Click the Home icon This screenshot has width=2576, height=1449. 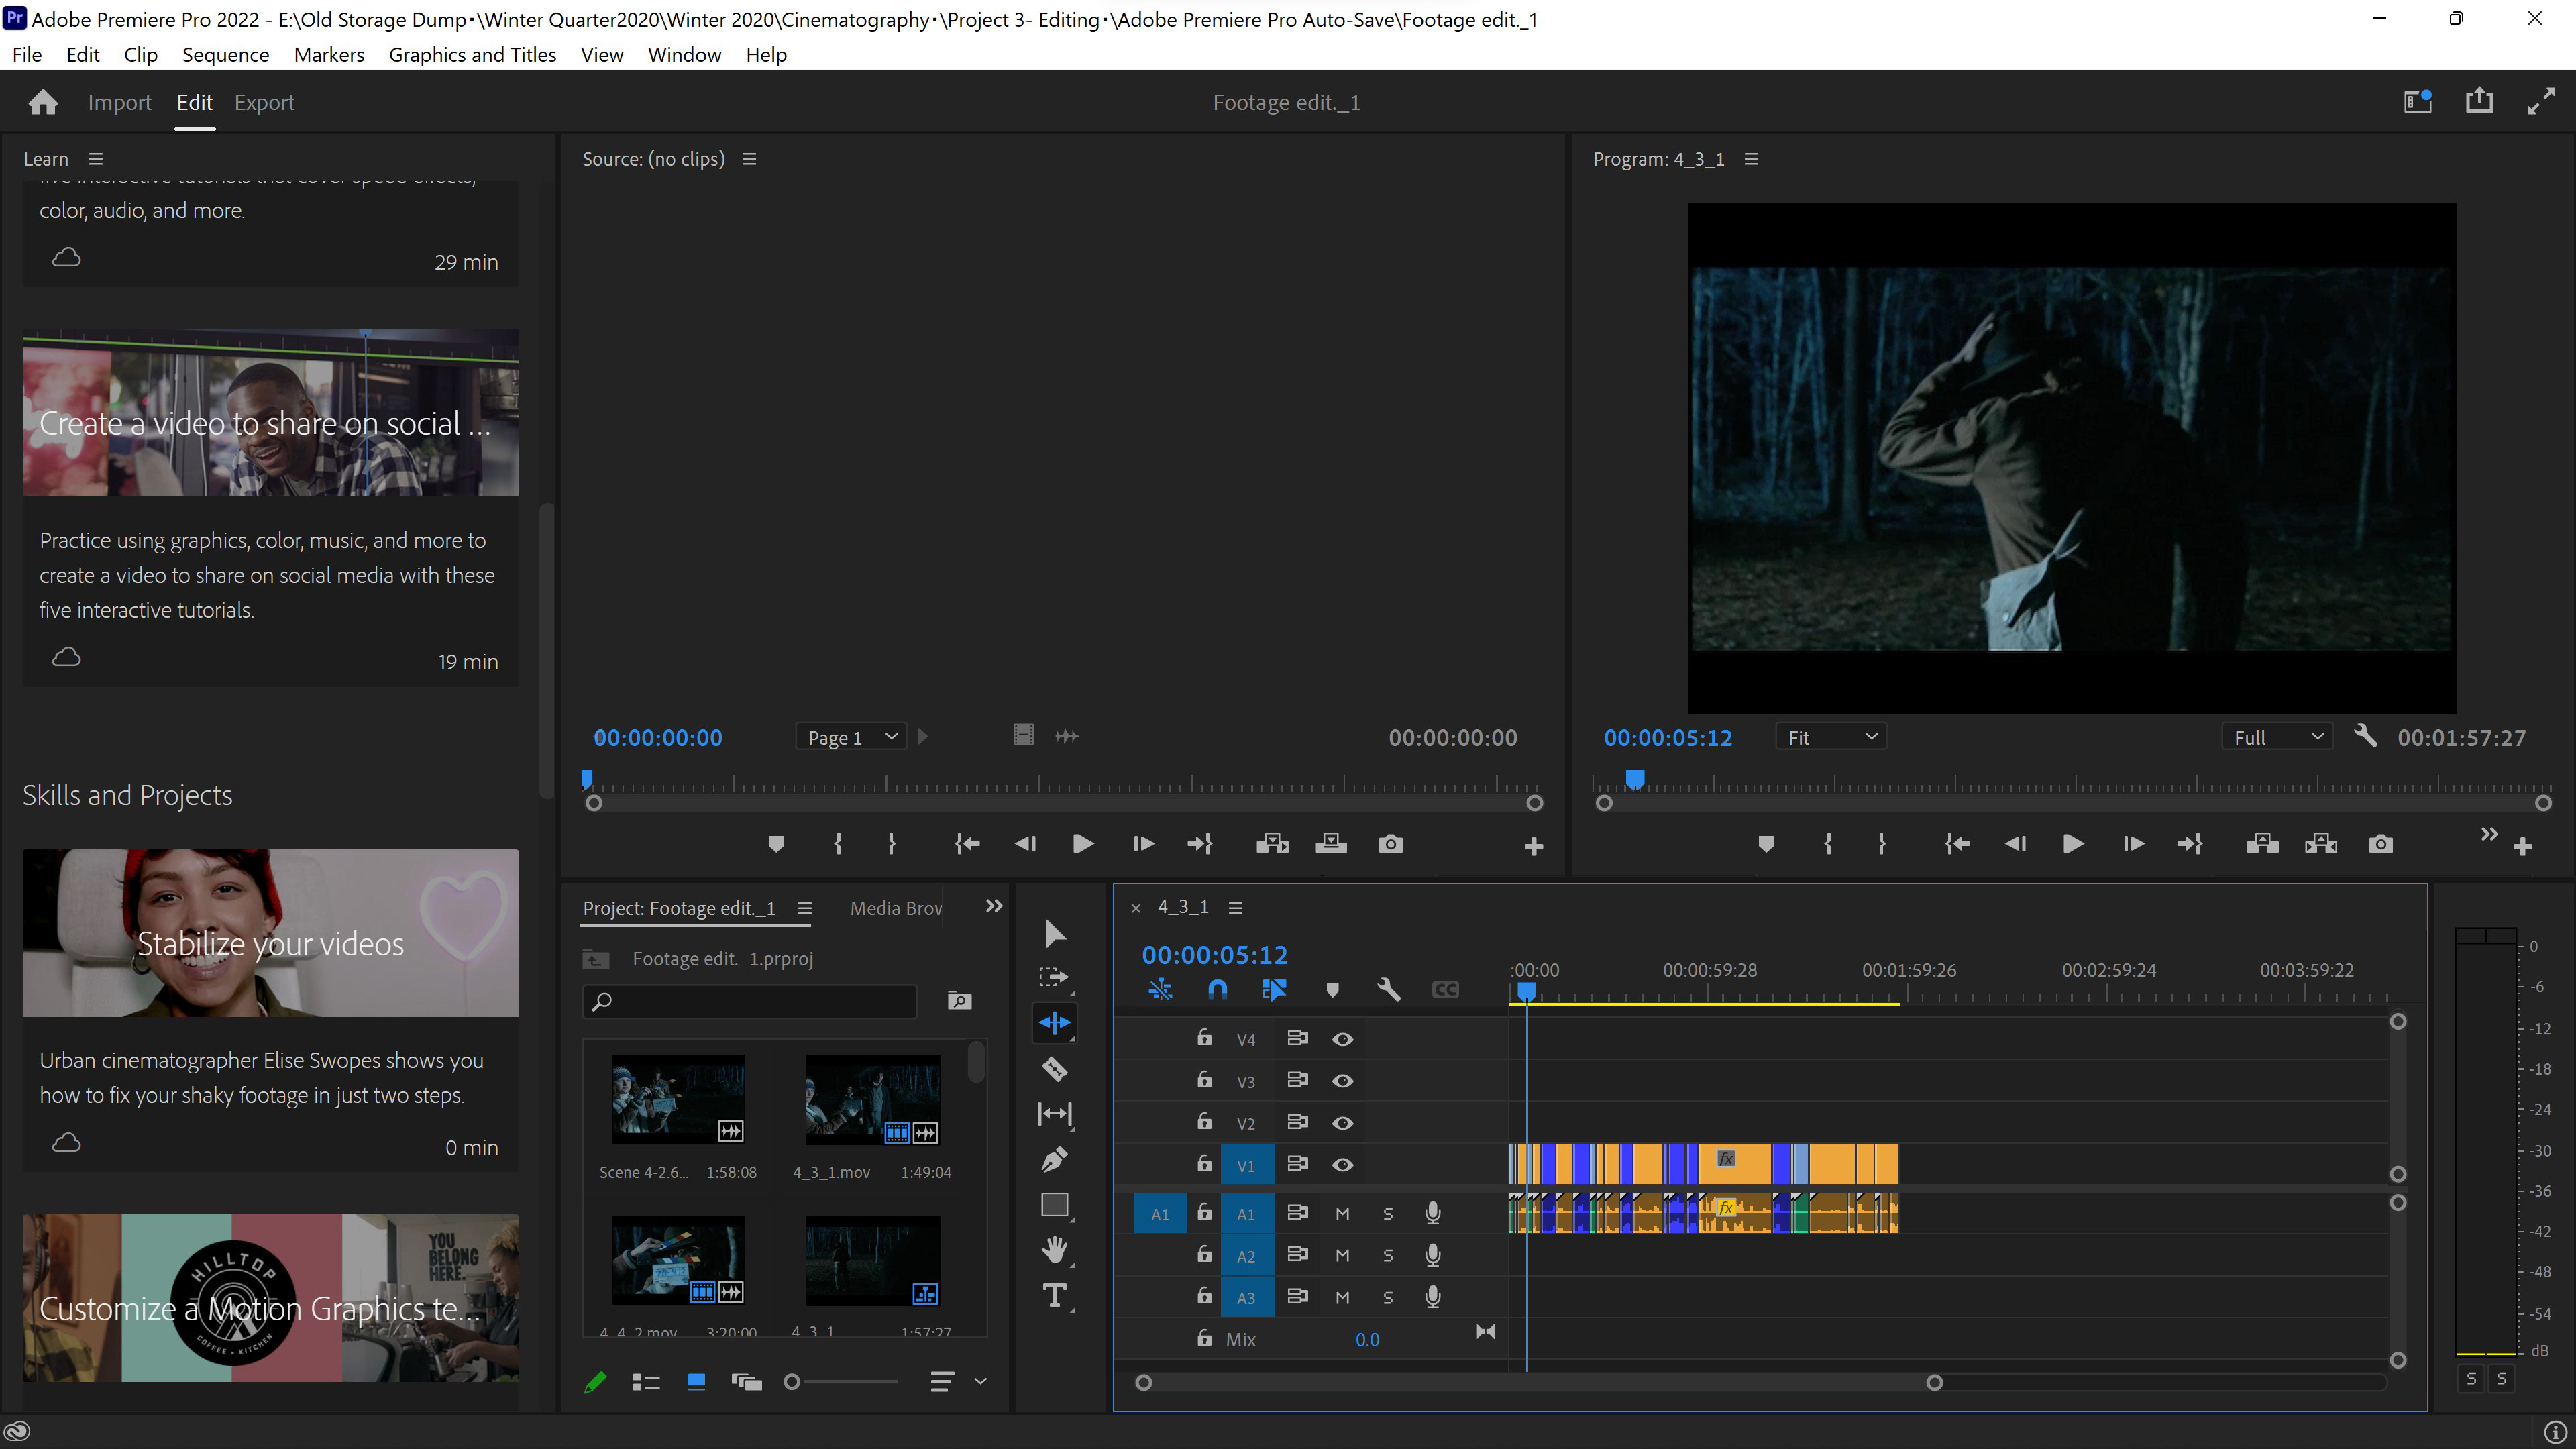coord(43,102)
